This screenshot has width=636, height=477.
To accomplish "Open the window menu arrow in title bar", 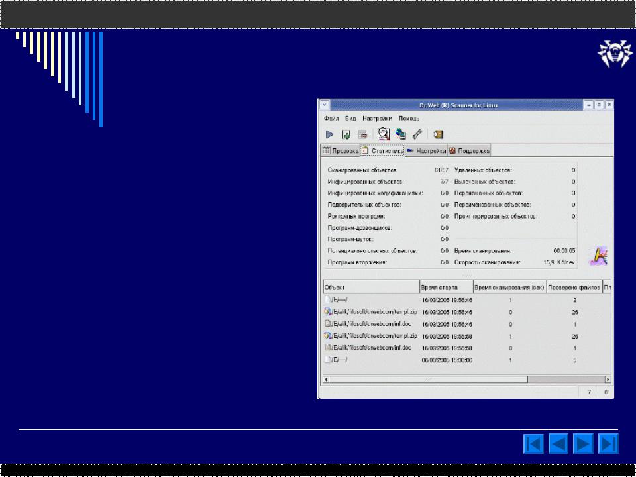I will click(324, 105).
